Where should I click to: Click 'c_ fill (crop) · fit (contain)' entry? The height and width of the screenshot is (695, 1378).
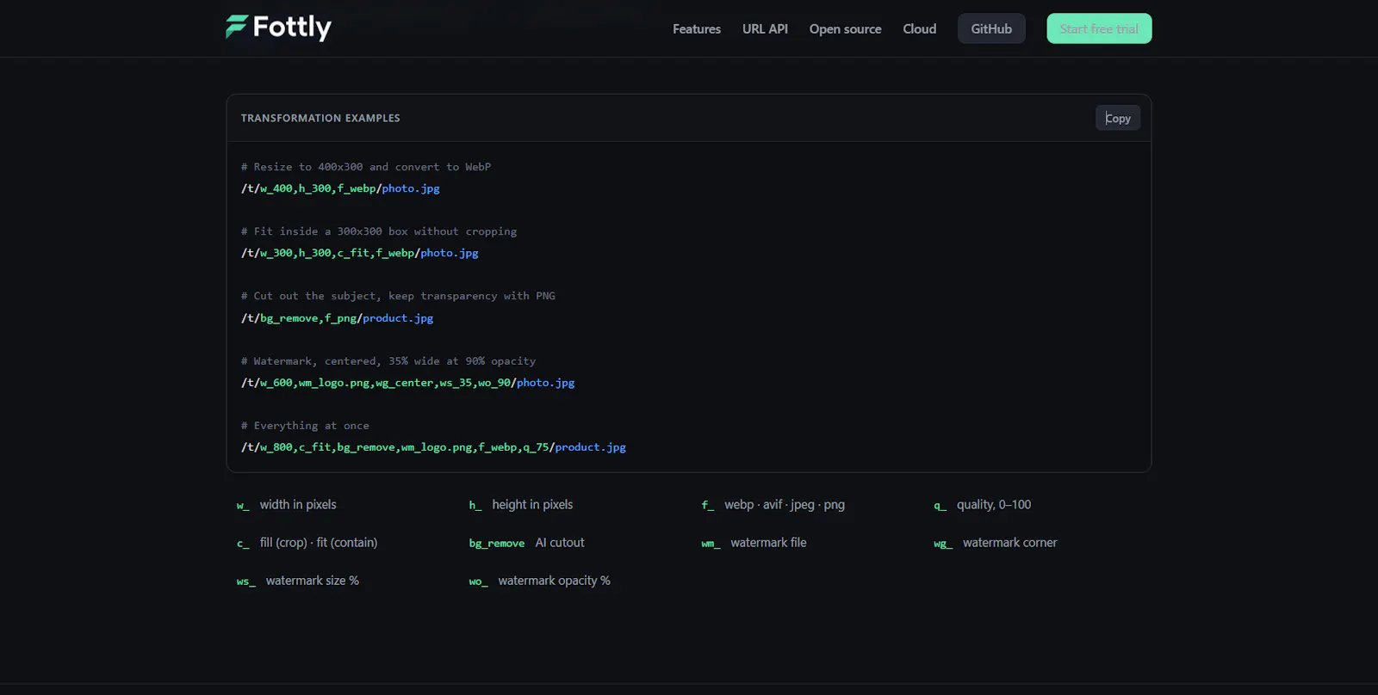(x=307, y=543)
